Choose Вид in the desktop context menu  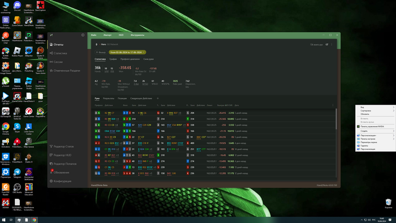(376, 108)
